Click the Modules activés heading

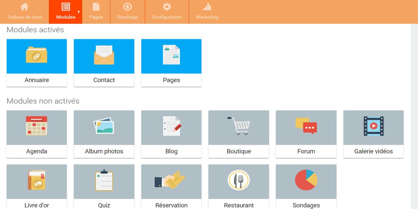click(x=35, y=30)
